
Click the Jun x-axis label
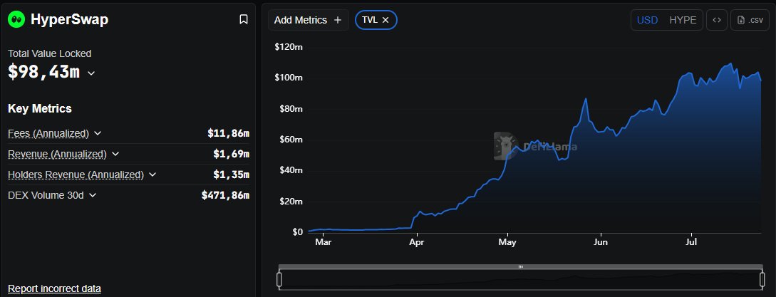point(600,242)
